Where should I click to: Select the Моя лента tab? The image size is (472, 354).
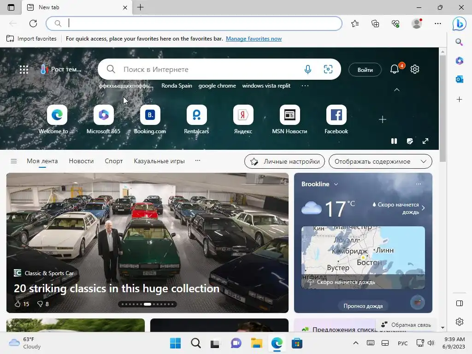[42, 161]
